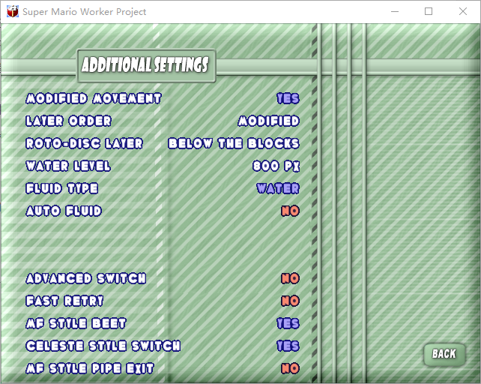
Task: Toggle Auto Fluid NO value
Action: 290,211
